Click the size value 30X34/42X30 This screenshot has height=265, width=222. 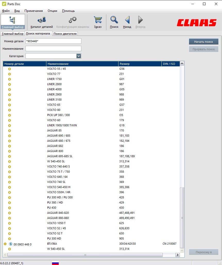(127, 244)
